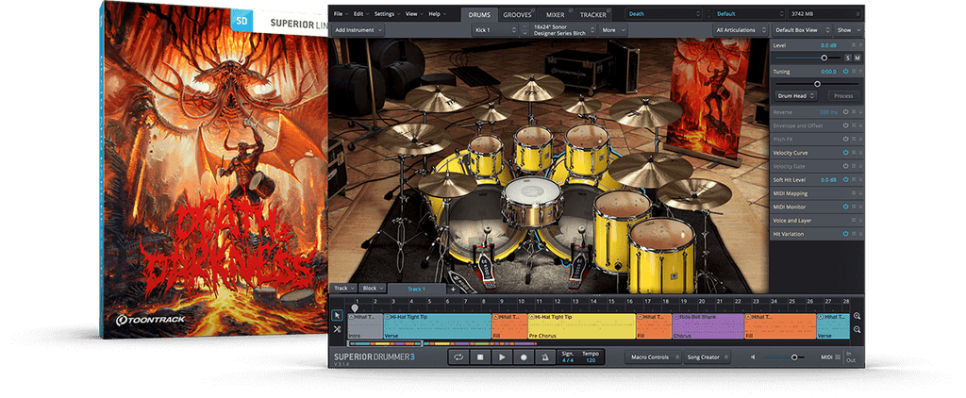The height and width of the screenshot is (398, 966).
Task: Select the DRUMS tab
Action: (478, 14)
